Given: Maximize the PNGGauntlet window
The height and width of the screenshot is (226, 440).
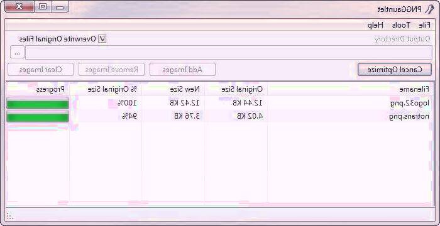Looking at the screenshot, I should click(x=43, y=7).
